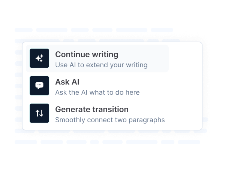This screenshot has height=172, width=225.
Task: Click the chat bubble icon for Ask AI
Action: [39, 86]
